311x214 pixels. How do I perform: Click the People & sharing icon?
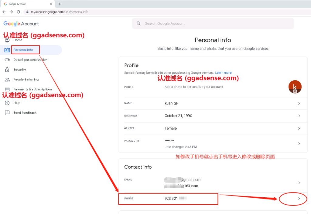7,79
